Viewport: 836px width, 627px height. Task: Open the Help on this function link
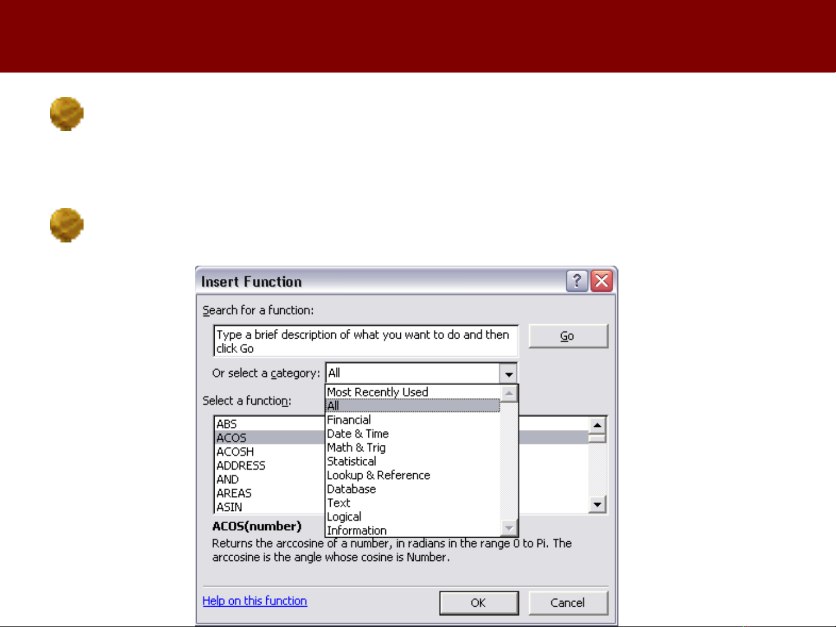coord(255,601)
